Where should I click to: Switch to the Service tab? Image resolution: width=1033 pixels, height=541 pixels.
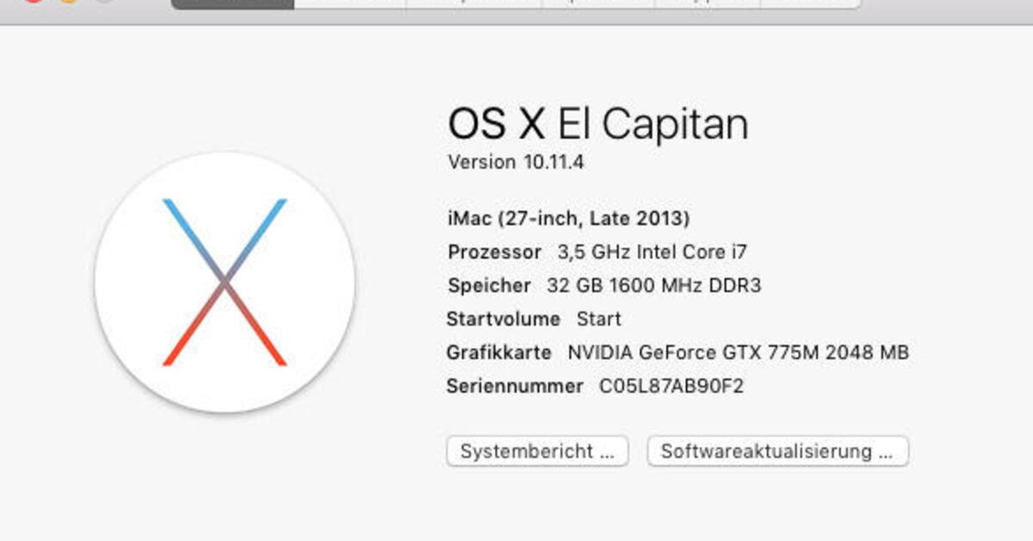point(810,3)
